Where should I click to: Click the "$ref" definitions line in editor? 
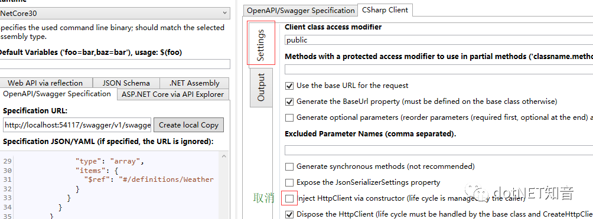(x=149, y=179)
